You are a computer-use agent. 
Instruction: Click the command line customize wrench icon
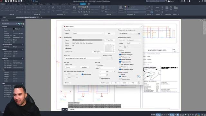tap(66, 110)
